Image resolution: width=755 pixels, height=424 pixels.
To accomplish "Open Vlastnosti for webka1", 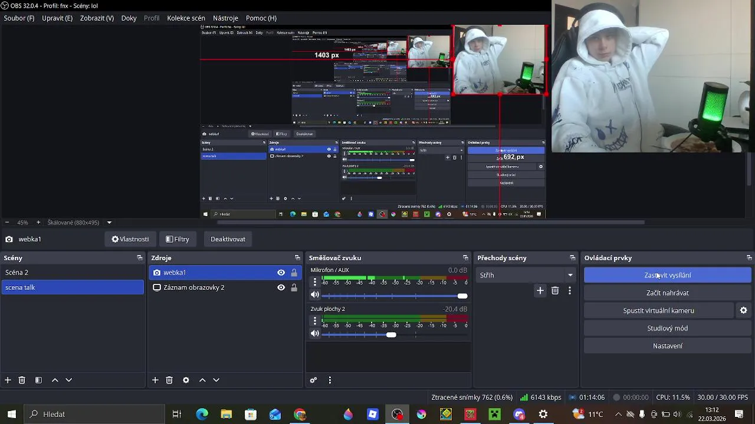I will tap(130, 239).
